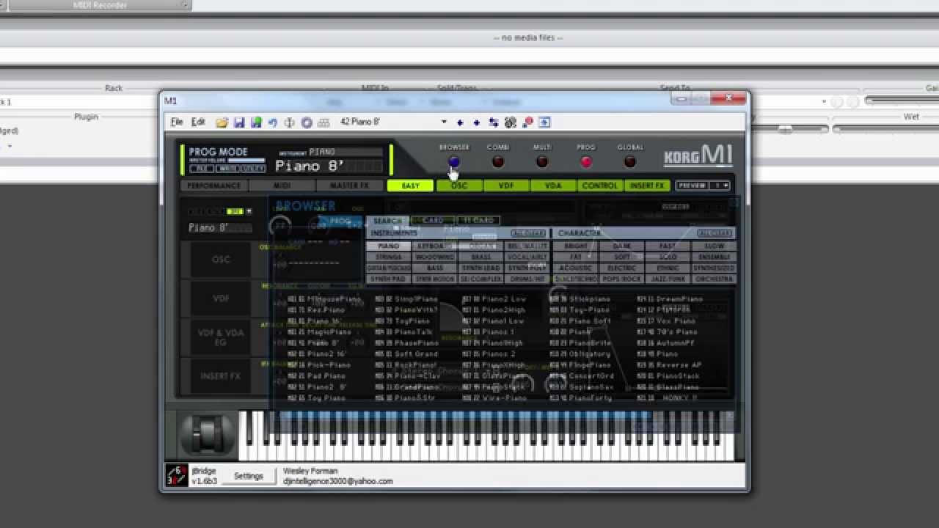This screenshot has height=528, width=939.
Task: Click the round disc icon in the M1 toolbar
Action: pos(307,122)
